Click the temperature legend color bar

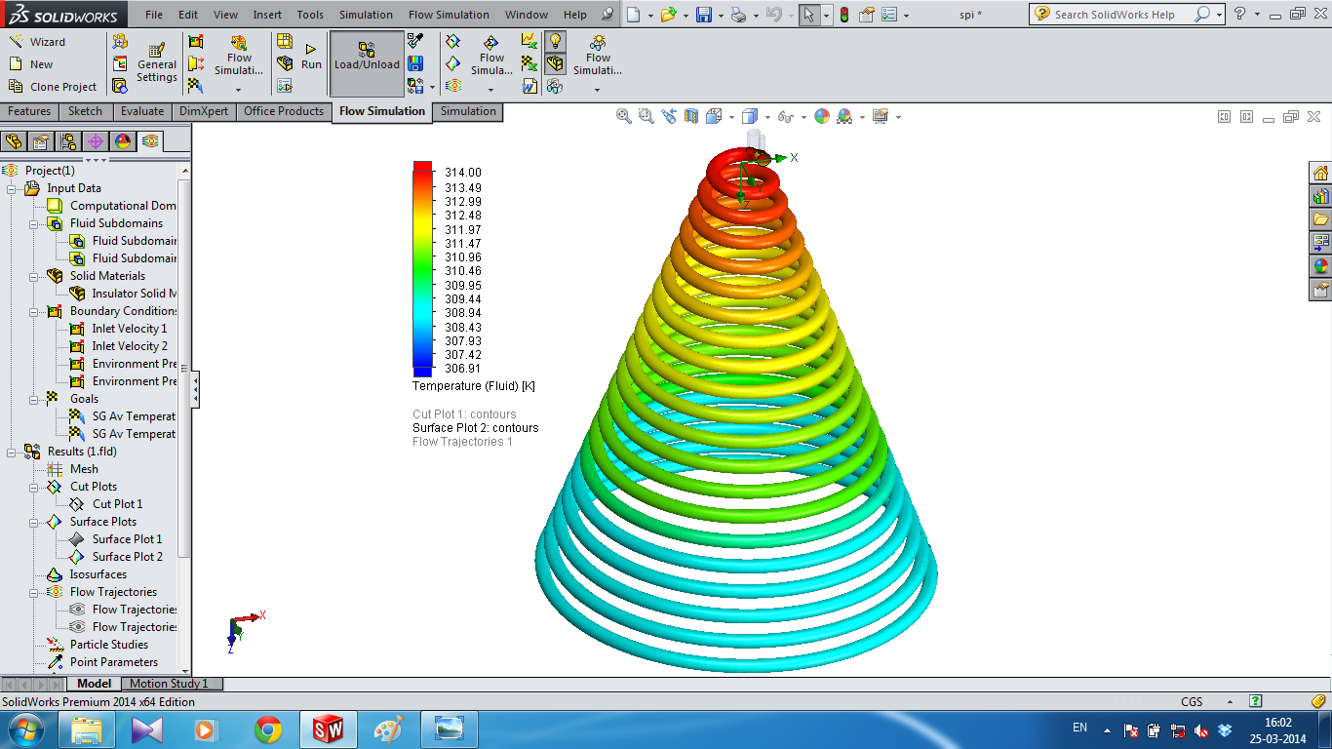point(422,268)
